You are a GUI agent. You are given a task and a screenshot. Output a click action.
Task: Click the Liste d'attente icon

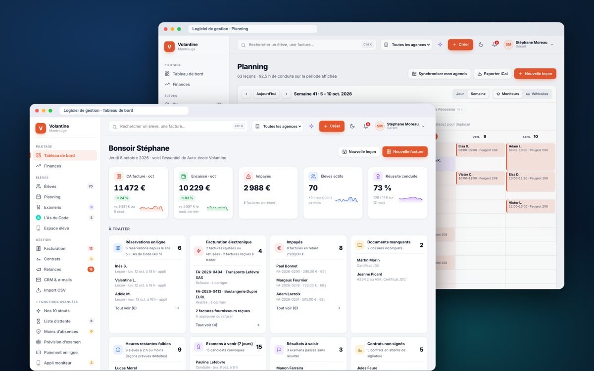point(39,321)
